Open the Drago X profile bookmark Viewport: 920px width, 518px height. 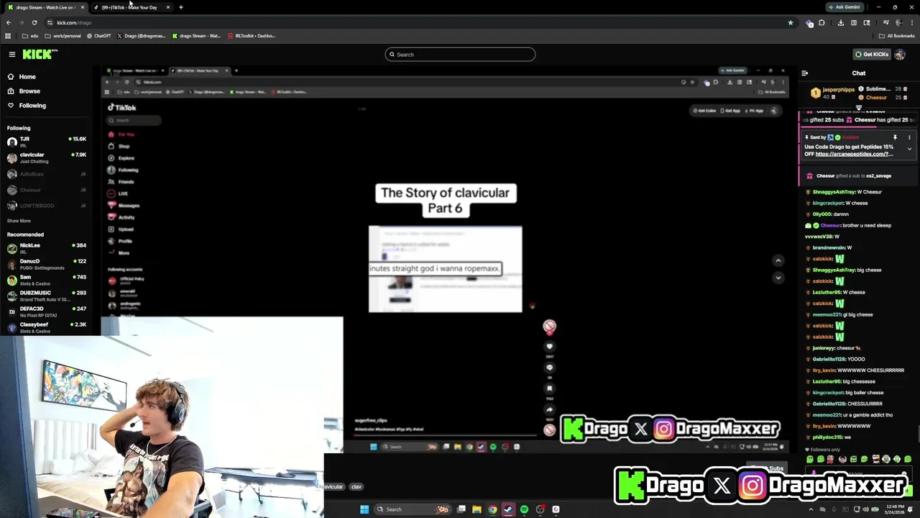pos(141,35)
